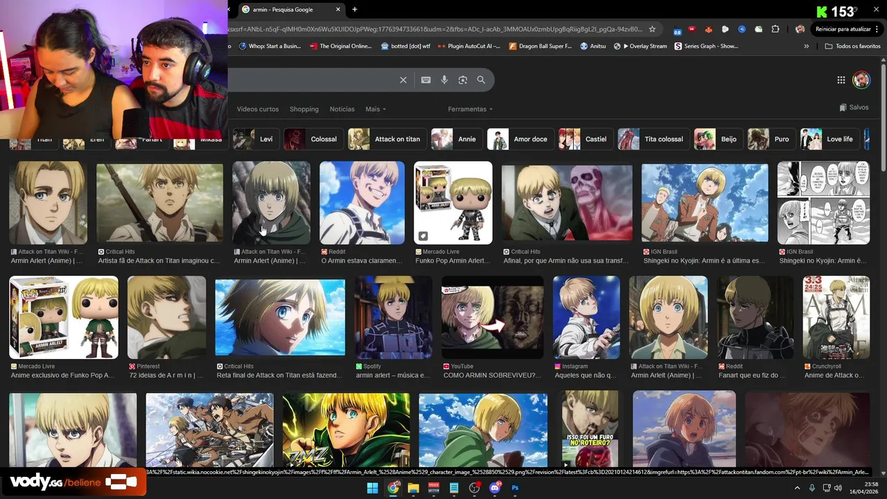Open the 'botted [dot] wtf' bookmark
Image resolution: width=887 pixels, height=499 pixels.
[x=405, y=46]
